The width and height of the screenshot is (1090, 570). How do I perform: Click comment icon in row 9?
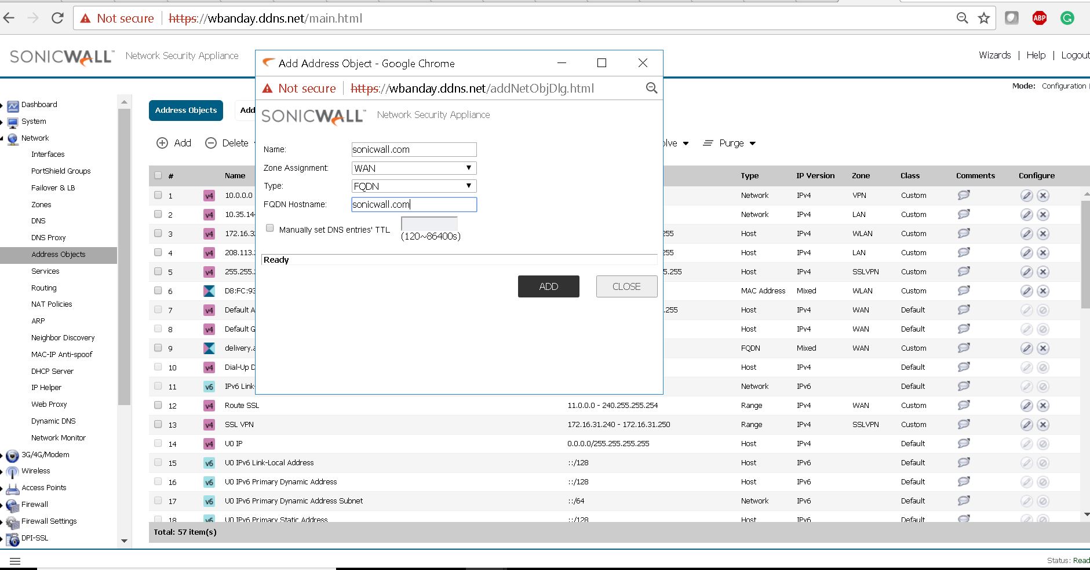click(964, 348)
